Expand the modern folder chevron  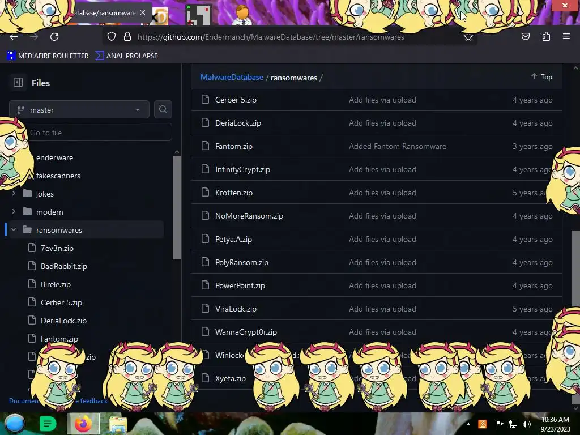coord(14,211)
